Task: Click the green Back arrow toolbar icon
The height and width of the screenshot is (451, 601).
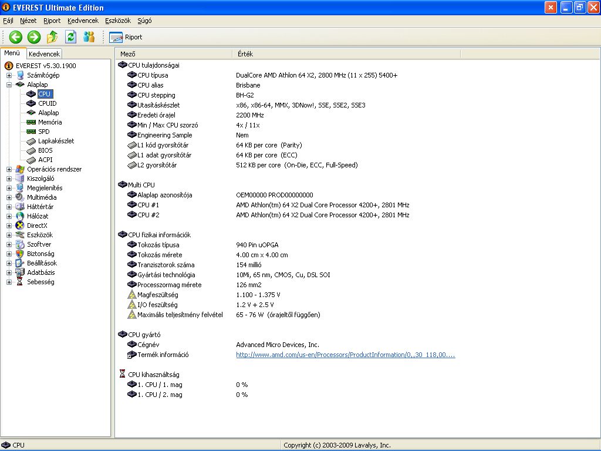Action: click(x=16, y=37)
